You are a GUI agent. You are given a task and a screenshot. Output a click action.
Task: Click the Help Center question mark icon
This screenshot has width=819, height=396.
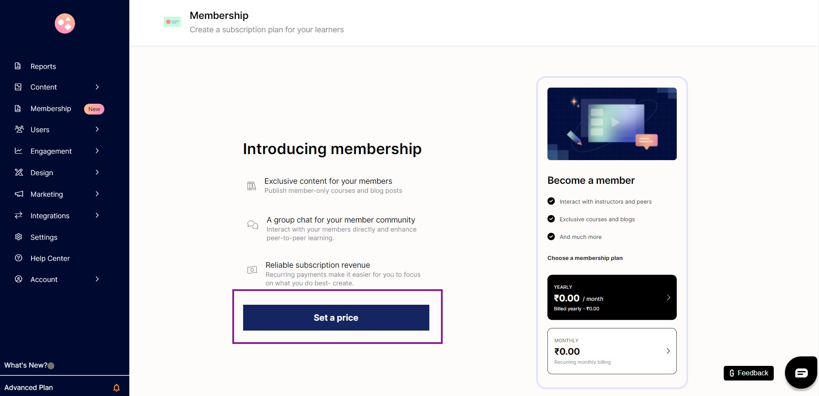(x=19, y=258)
